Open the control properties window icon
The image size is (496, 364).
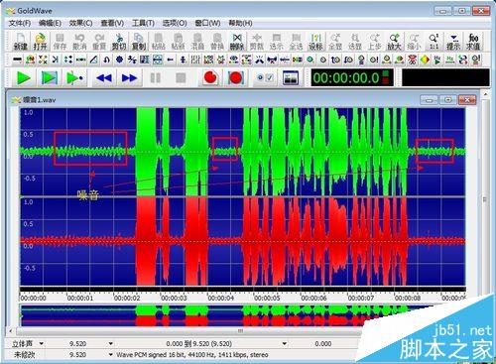[x=291, y=78]
